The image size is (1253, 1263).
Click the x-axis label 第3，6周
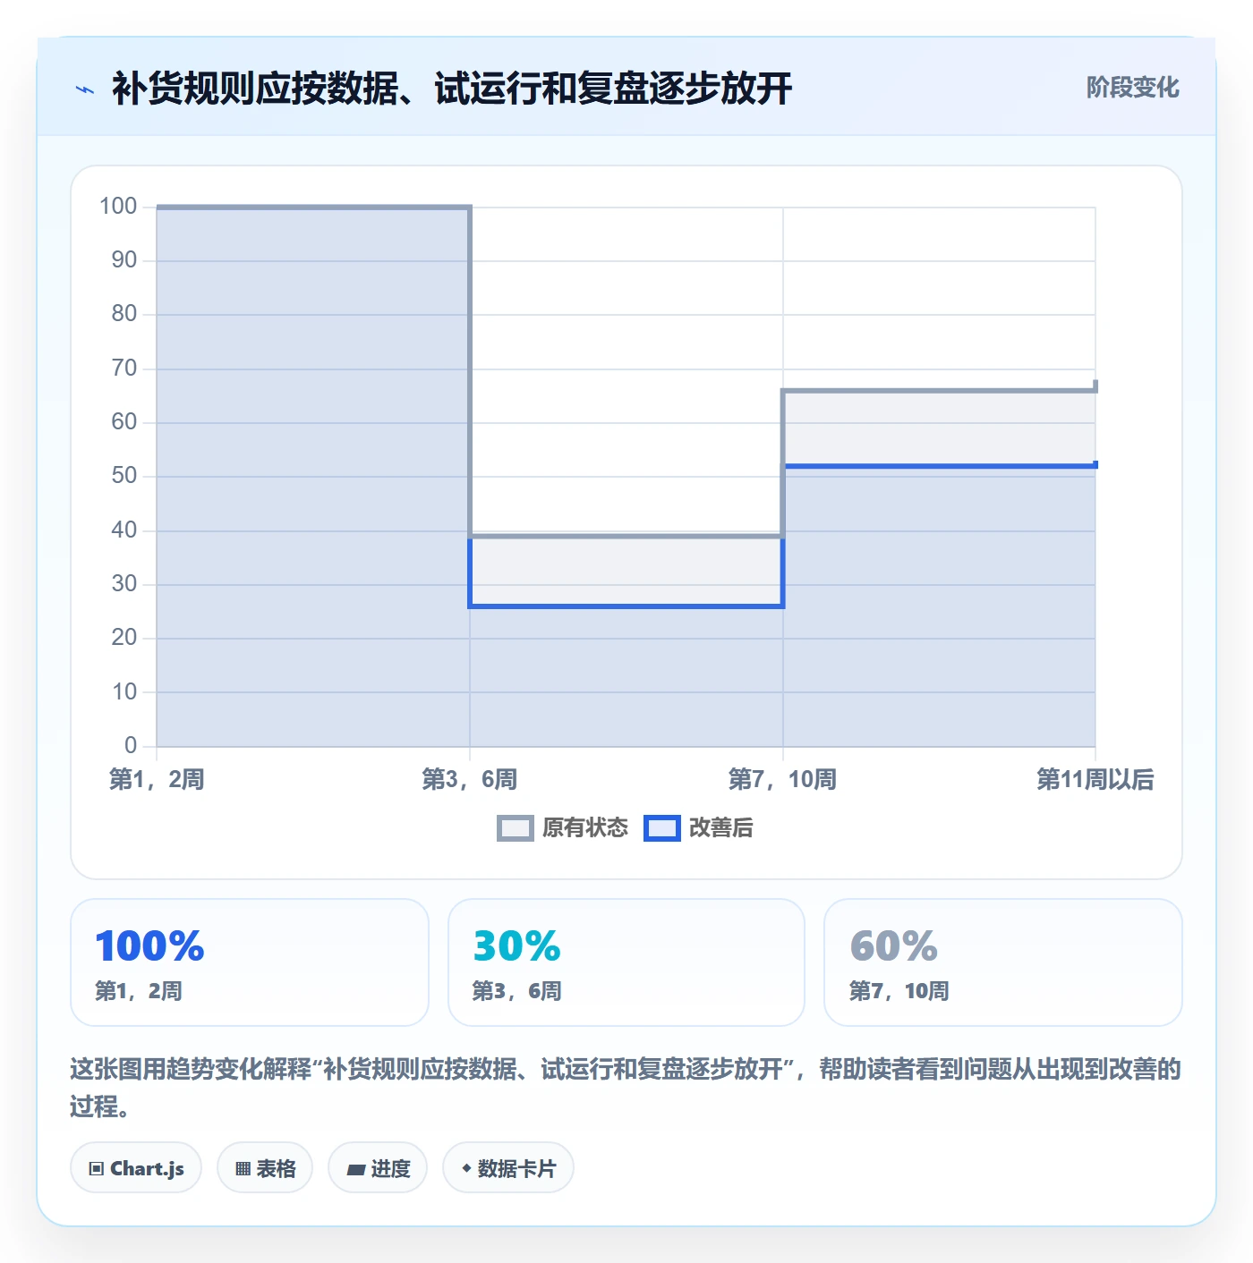[x=470, y=779]
